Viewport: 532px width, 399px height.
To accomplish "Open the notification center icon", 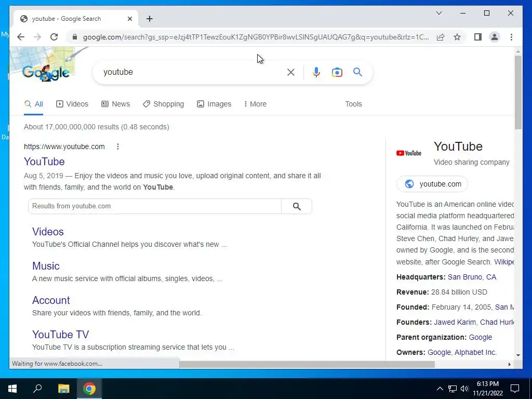I will pyautogui.click(x=515, y=389).
